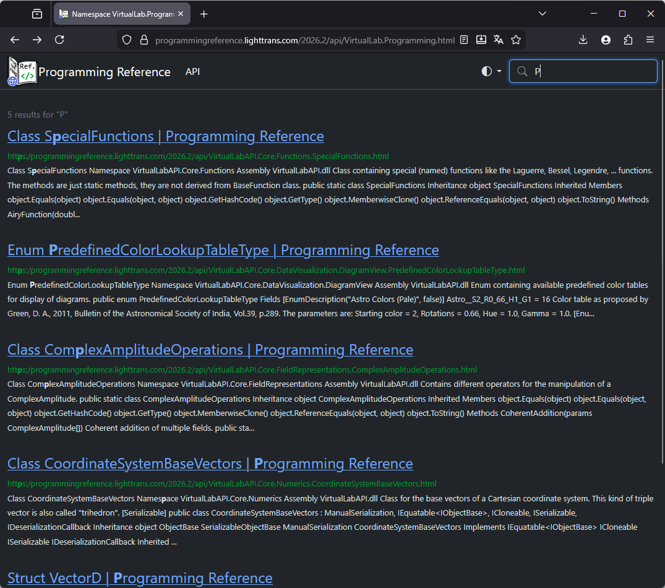
Task: Open Struct VectorD result
Action: [x=140, y=578]
